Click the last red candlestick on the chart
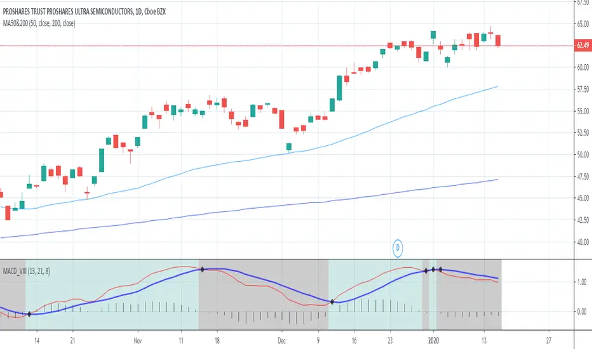The image size is (592, 349). pyautogui.click(x=499, y=41)
